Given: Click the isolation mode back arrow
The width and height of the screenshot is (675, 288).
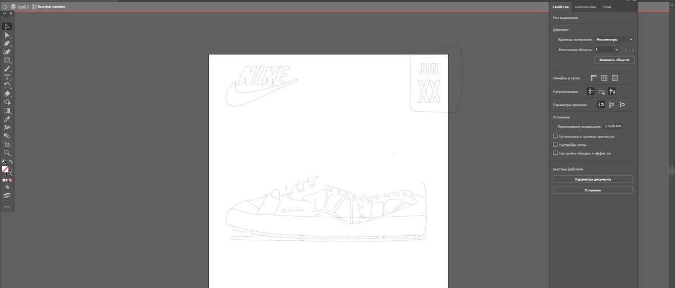Looking at the screenshot, I should (x=4, y=6).
